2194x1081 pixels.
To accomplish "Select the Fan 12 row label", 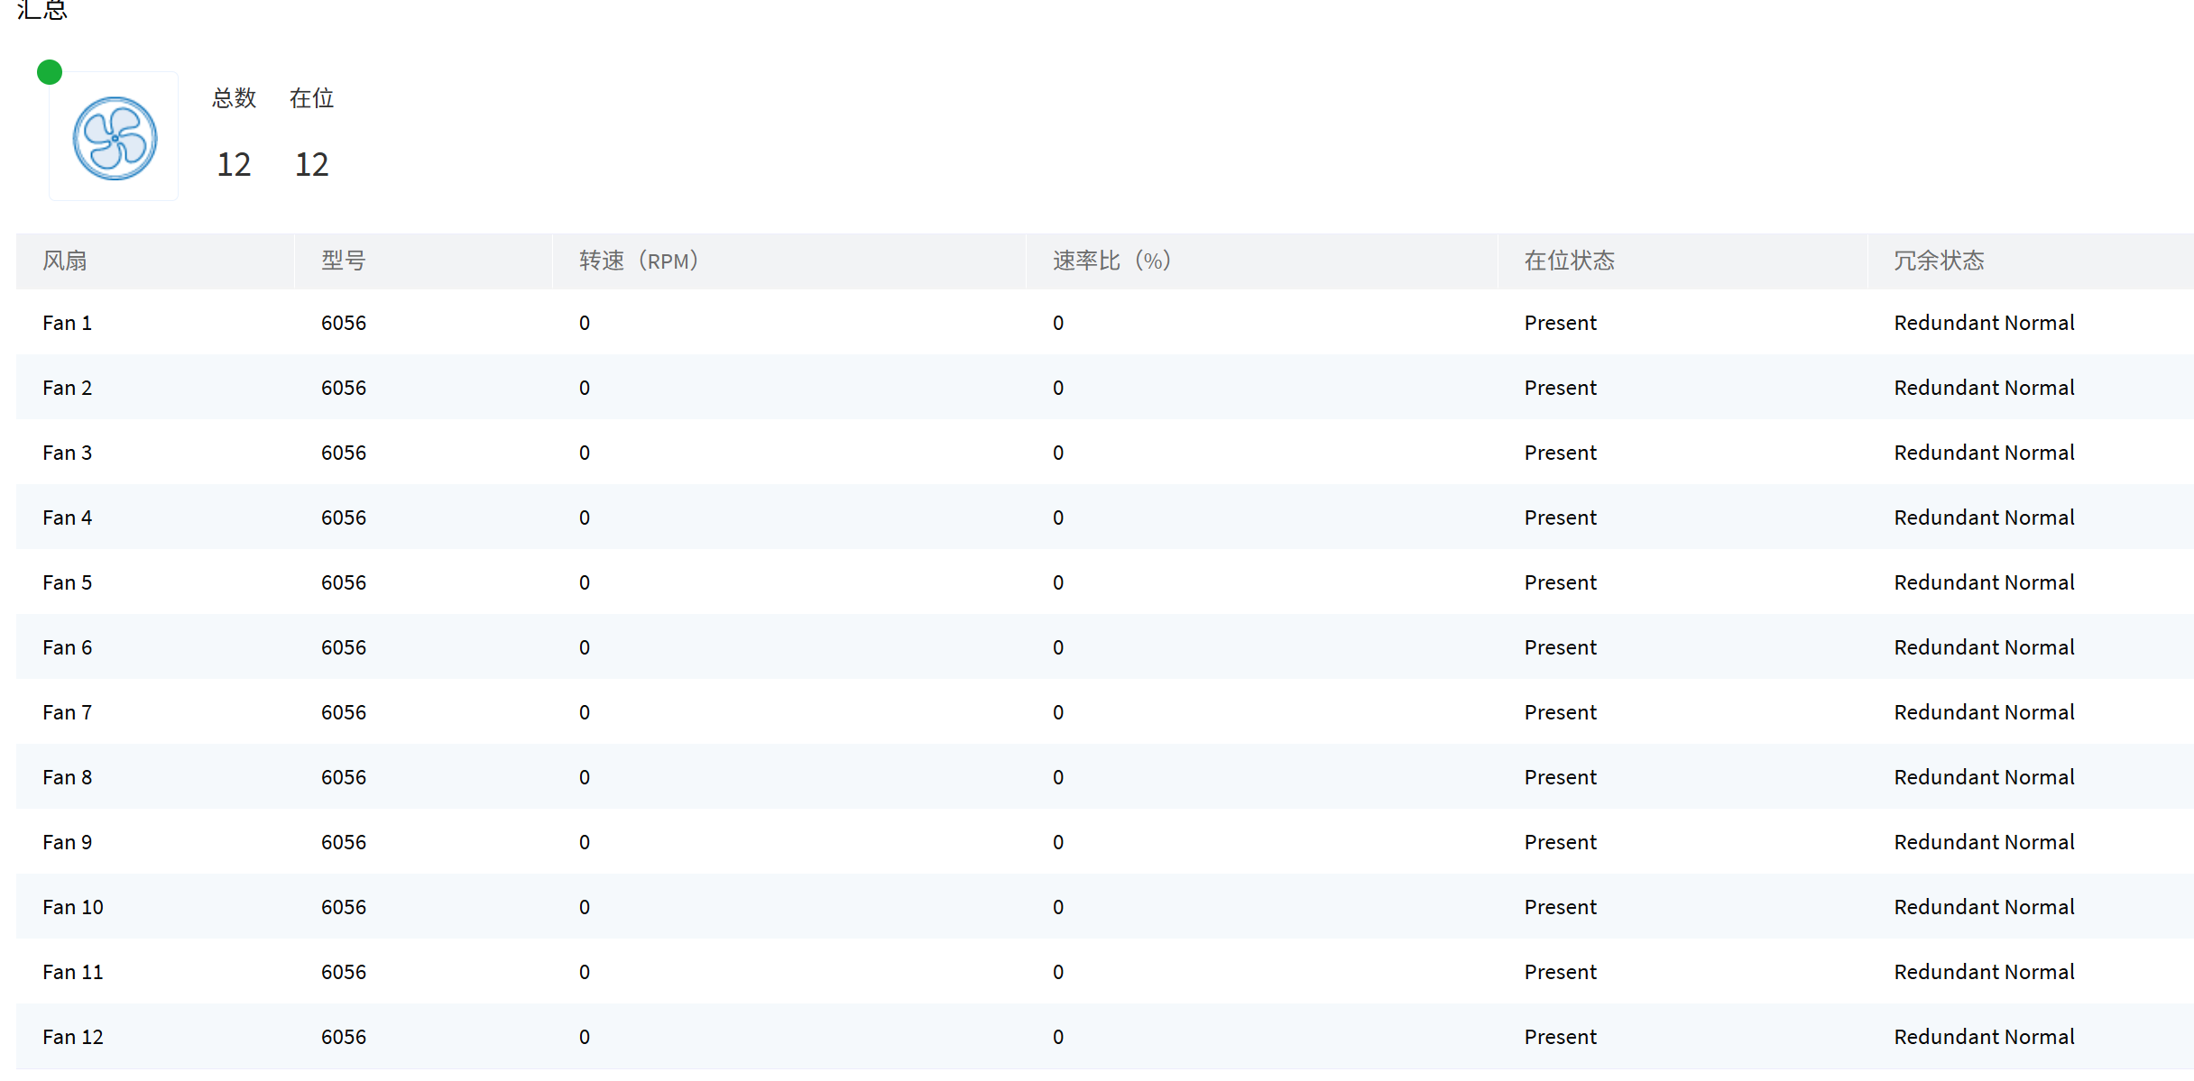I will click(x=72, y=1037).
